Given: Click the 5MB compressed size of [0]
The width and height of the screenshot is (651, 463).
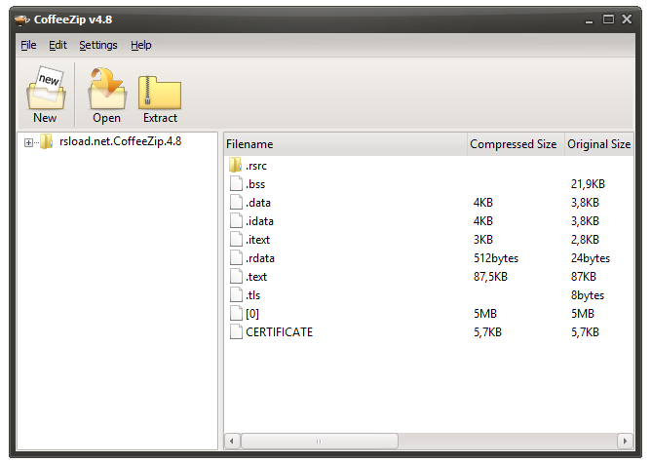Looking at the screenshot, I should point(485,314).
